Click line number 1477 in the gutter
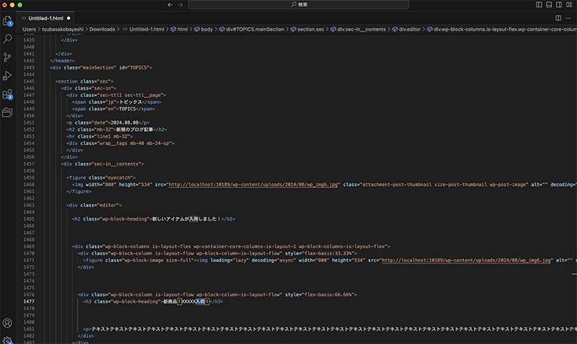Viewport: 577px width, 344px height. pyautogui.click(x=29, y=301)
